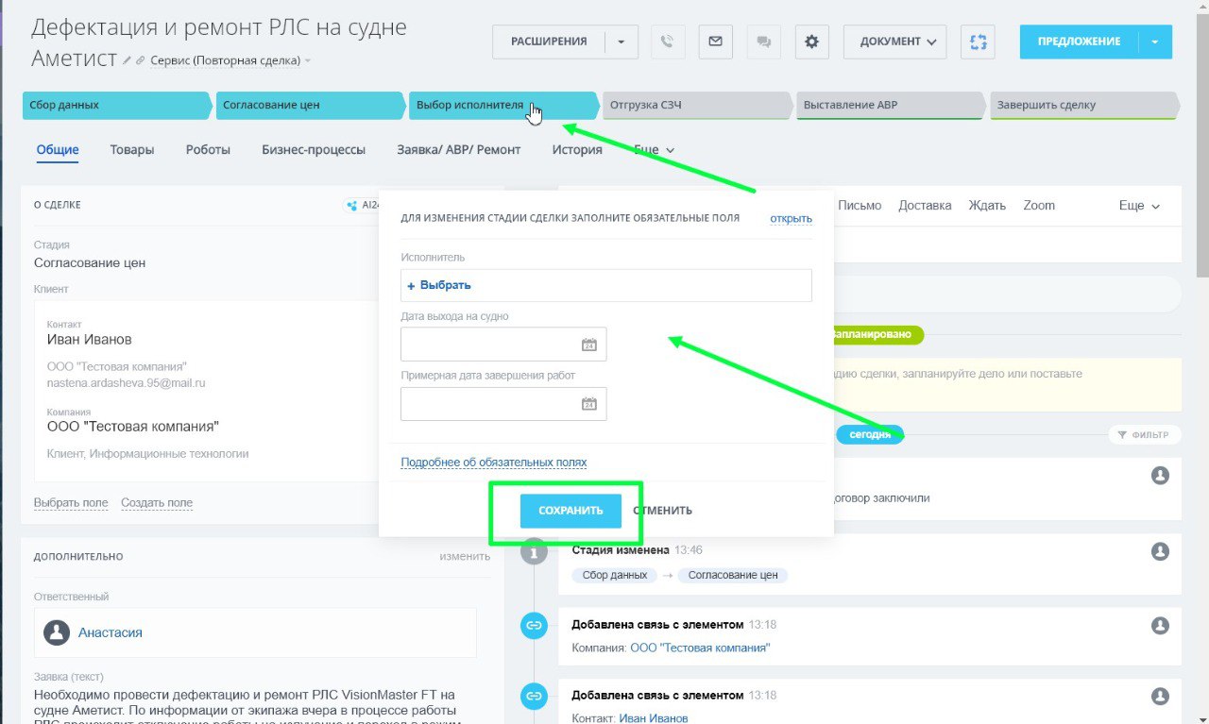Screen dimensions: 1209x724
Task: Click the square scan icon next to ДОКУМЕНТ
Action: coord(978,42)
